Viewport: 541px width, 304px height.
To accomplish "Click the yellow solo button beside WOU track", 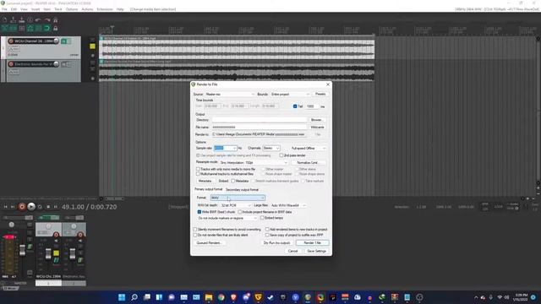I will [x=92, y=46].
